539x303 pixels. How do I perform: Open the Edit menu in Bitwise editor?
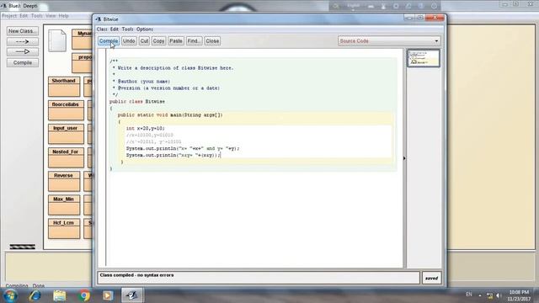pos(115,29)
